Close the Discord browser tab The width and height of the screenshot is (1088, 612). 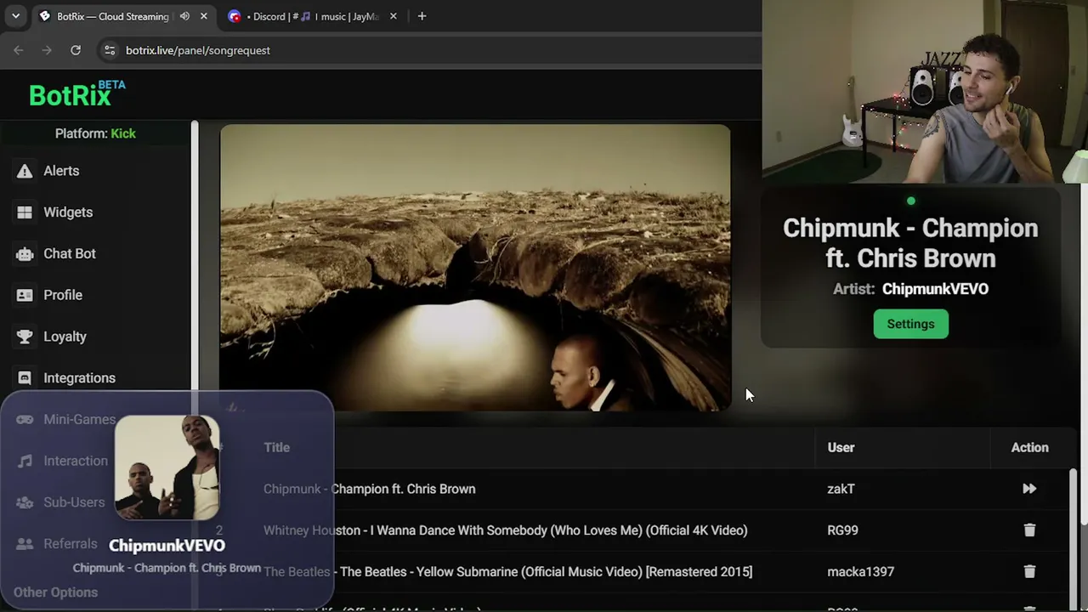coord(393,16)
